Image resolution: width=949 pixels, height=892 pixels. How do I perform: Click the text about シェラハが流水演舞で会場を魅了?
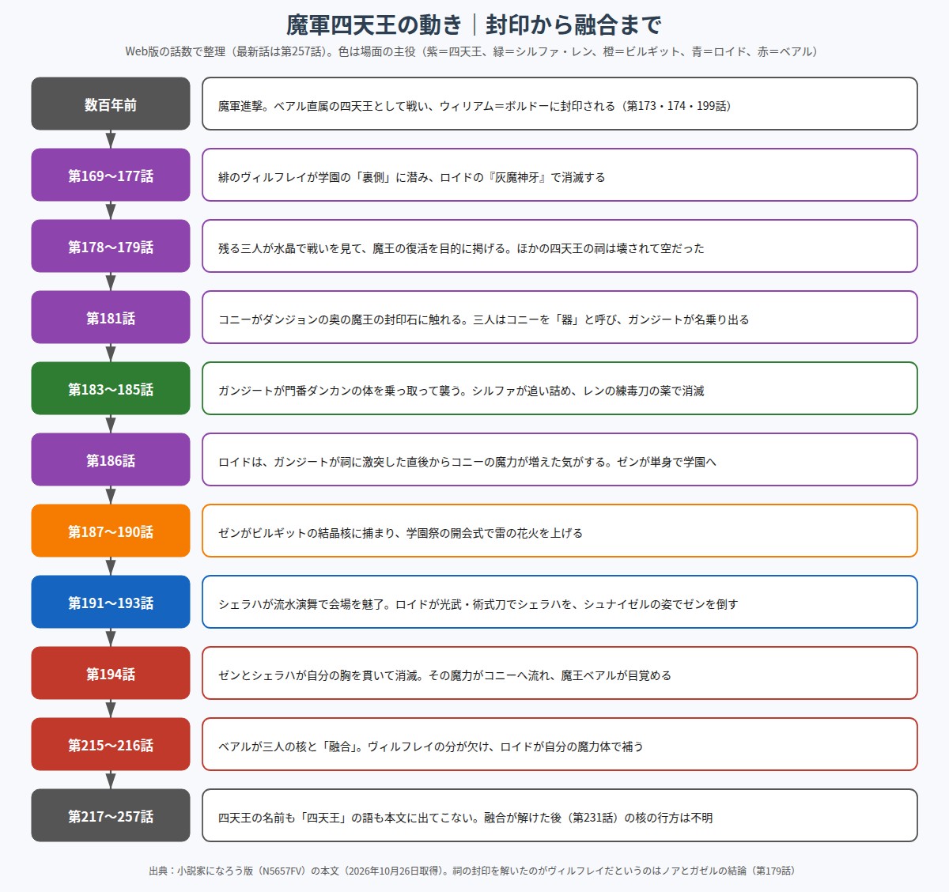(x=478, y=604)
